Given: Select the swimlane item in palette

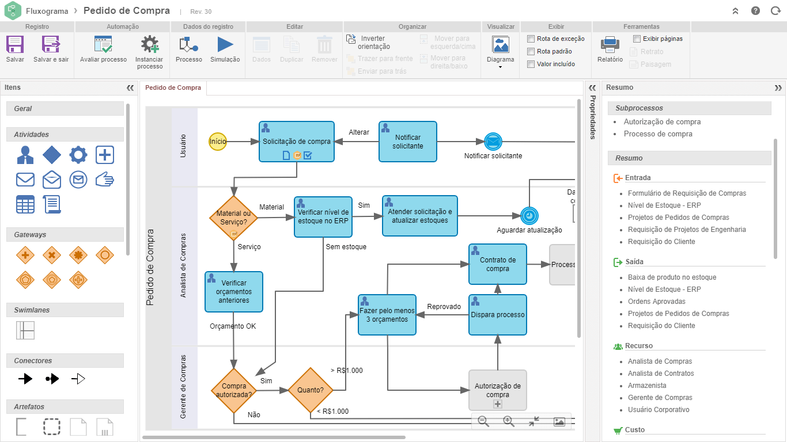Looking at the screenshot, I should pos(25,330).
